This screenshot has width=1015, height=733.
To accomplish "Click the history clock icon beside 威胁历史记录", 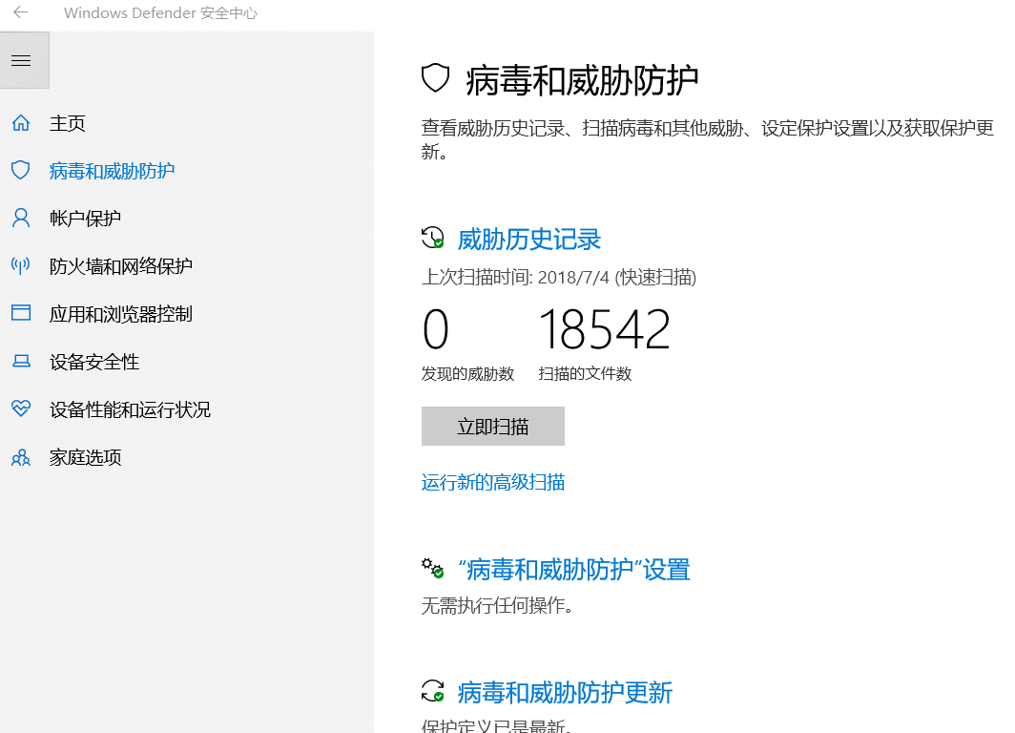I will tap(432, 238).
